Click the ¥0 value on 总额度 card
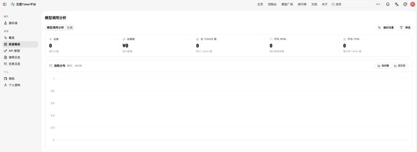Screen dimensions: 417x152 [125, 46]
